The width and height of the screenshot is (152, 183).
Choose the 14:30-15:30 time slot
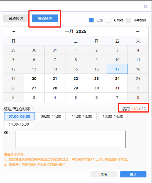point(19,124)
